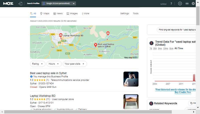Image resolution: width=200 pixels, height=114 pixels.
Task: Click the map pin for Best used laptop sale
Action: click(x=95, y=45)
